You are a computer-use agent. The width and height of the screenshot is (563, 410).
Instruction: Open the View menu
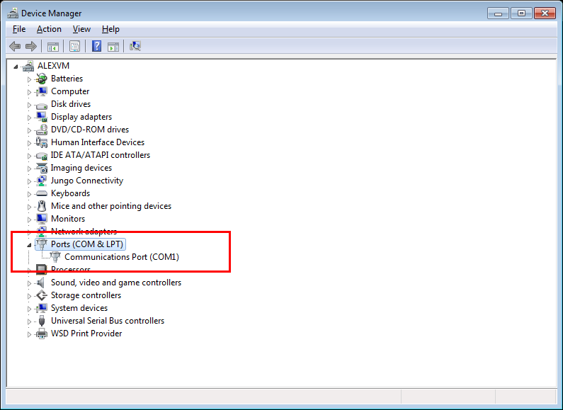pos(81,29)
